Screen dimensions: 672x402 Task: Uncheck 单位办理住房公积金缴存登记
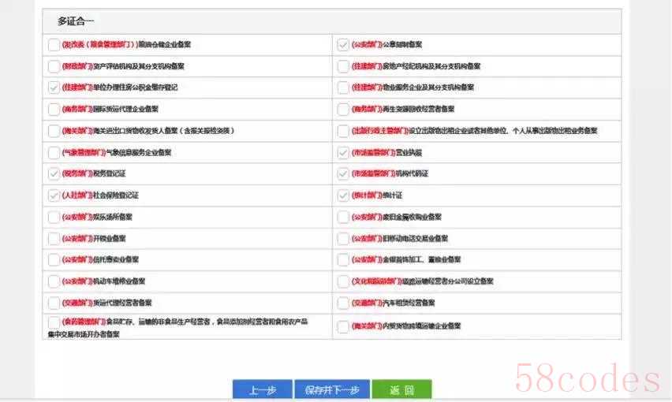(54, 87)
